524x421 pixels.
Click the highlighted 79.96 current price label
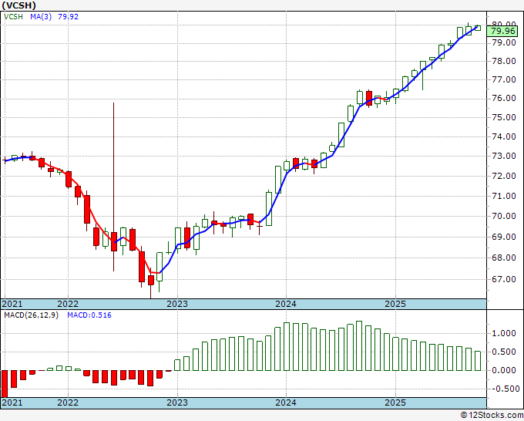pyautogui.click(x=503, y=31)
